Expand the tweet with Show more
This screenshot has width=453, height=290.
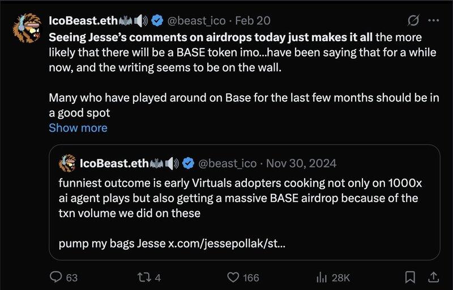coord(78,128)
